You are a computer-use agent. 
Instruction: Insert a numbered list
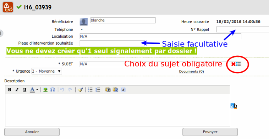pyautogui.click(x=98, y=89)
